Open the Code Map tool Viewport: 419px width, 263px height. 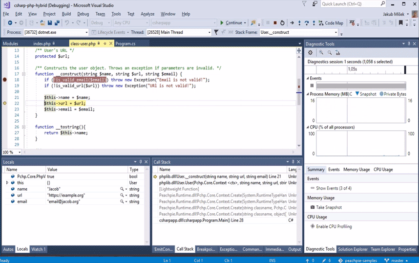coord(331,23)
